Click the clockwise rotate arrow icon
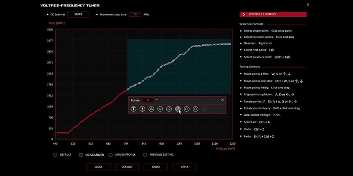 (187, 109)
